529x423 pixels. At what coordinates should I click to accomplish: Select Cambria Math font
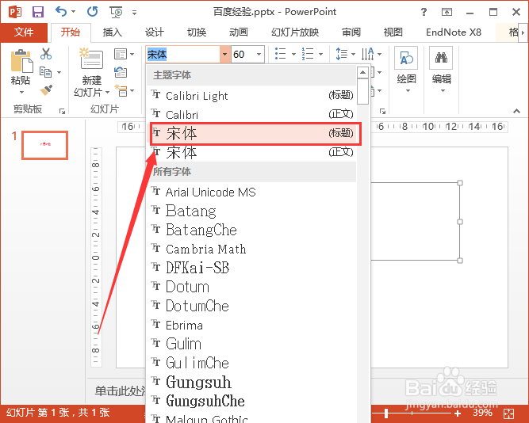click(x=251, y=249)
